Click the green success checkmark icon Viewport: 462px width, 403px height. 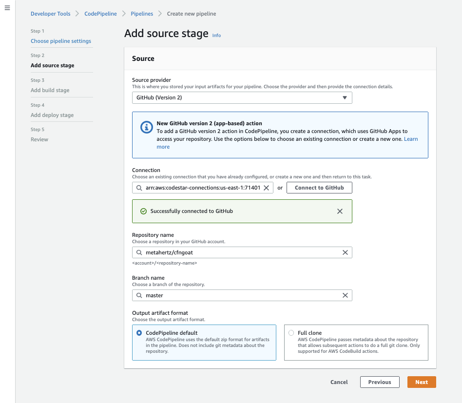(x=143, y=211)
